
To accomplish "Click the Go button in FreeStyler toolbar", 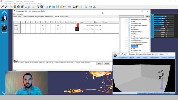I will (x=91, y=7).
